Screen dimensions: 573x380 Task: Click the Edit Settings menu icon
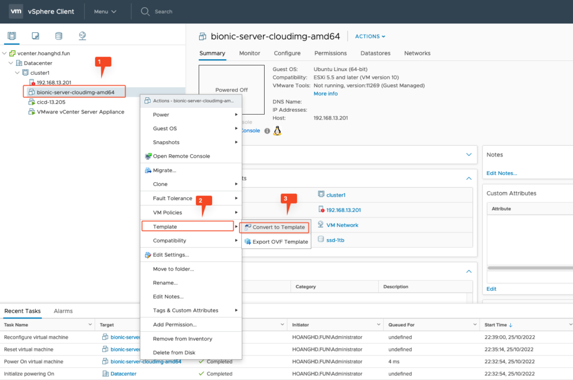(148, 255)
